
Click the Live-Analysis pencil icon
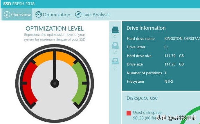[x=78, y=15]
